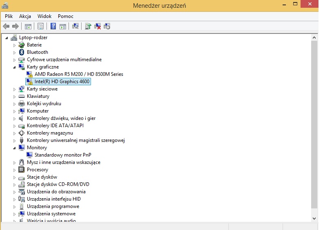Expand the Stacje dysków category
Image resolution: width=334 pixels, height=230 pixels.
point(14,177)
